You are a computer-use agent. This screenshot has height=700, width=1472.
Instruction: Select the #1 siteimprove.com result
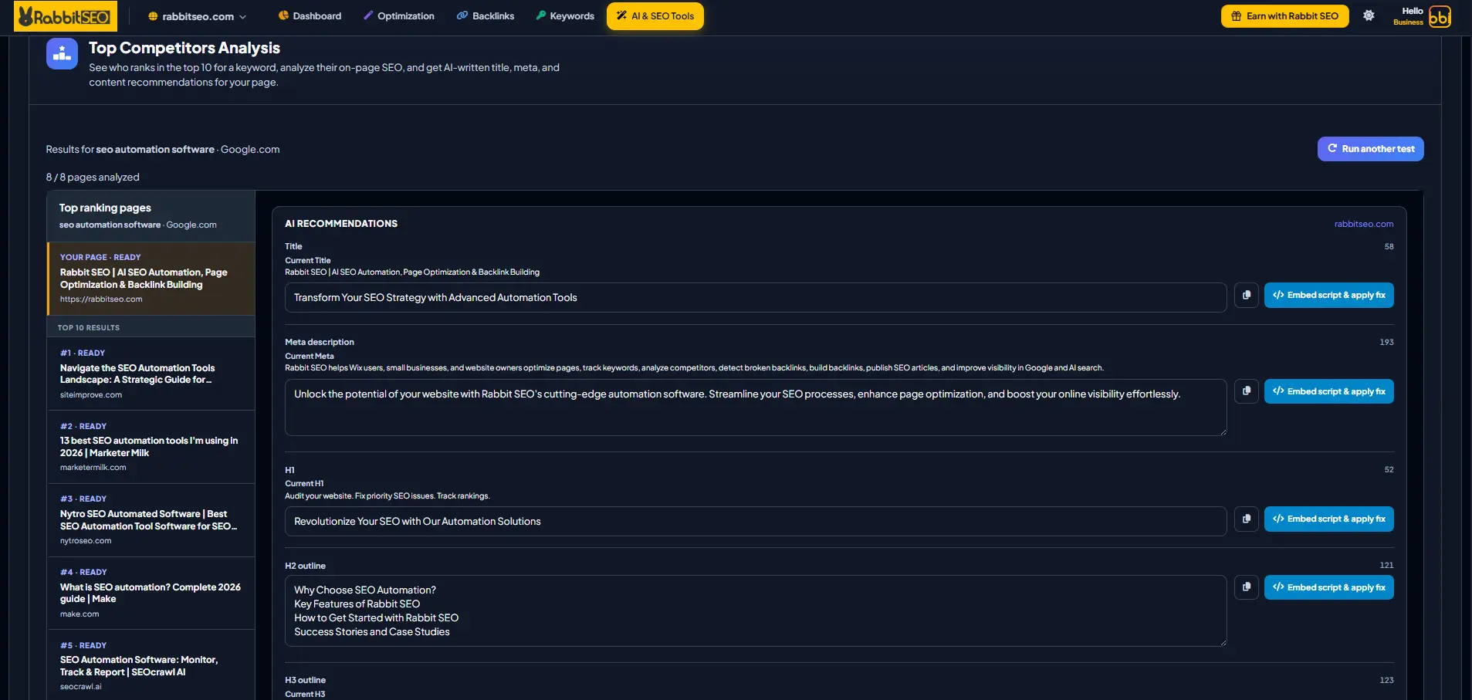coord(151,374)
